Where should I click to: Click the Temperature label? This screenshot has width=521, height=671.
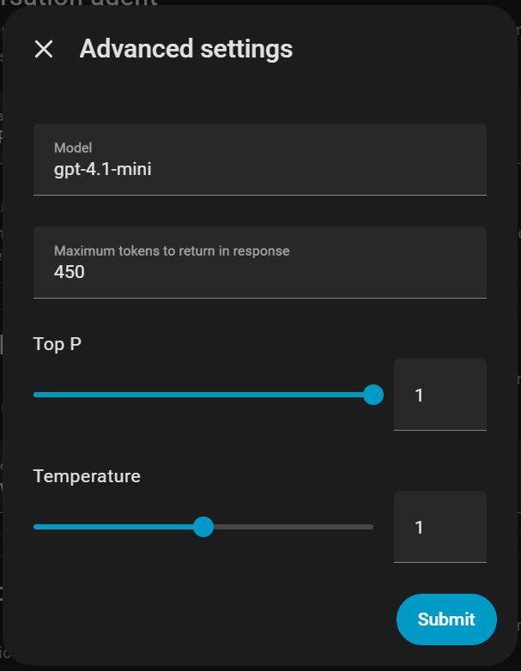[x=87, y=476]
